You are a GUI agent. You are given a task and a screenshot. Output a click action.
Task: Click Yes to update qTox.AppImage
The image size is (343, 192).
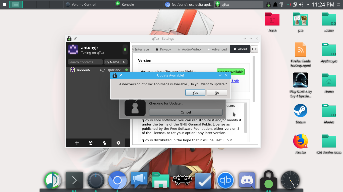(195, 92)
